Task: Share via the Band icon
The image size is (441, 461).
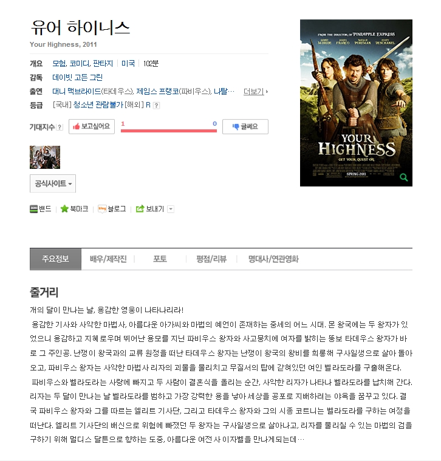Action: click(x=33, y=209)
